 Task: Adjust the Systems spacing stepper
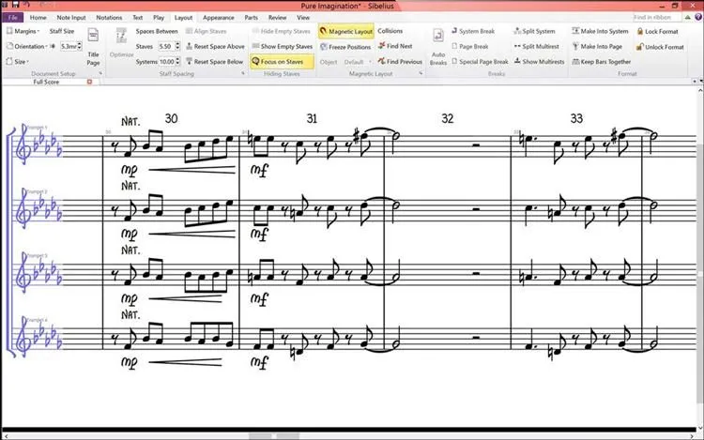coord(177,61)
